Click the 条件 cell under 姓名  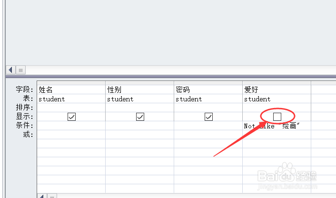click(x=71, y=126)
